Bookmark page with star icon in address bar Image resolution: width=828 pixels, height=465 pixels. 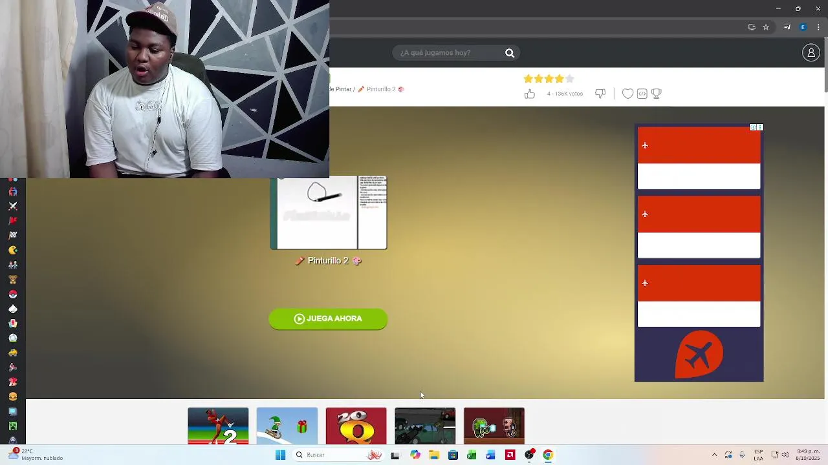click(x=766, y=27)
